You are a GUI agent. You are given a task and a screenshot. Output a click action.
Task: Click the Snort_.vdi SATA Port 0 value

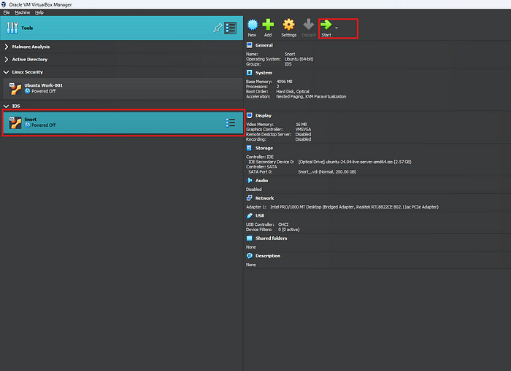327,172
